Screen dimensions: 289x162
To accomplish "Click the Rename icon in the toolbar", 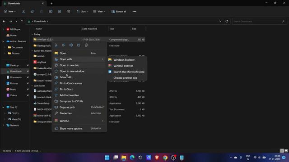I will pyautogui.click(x=51, y=11).
